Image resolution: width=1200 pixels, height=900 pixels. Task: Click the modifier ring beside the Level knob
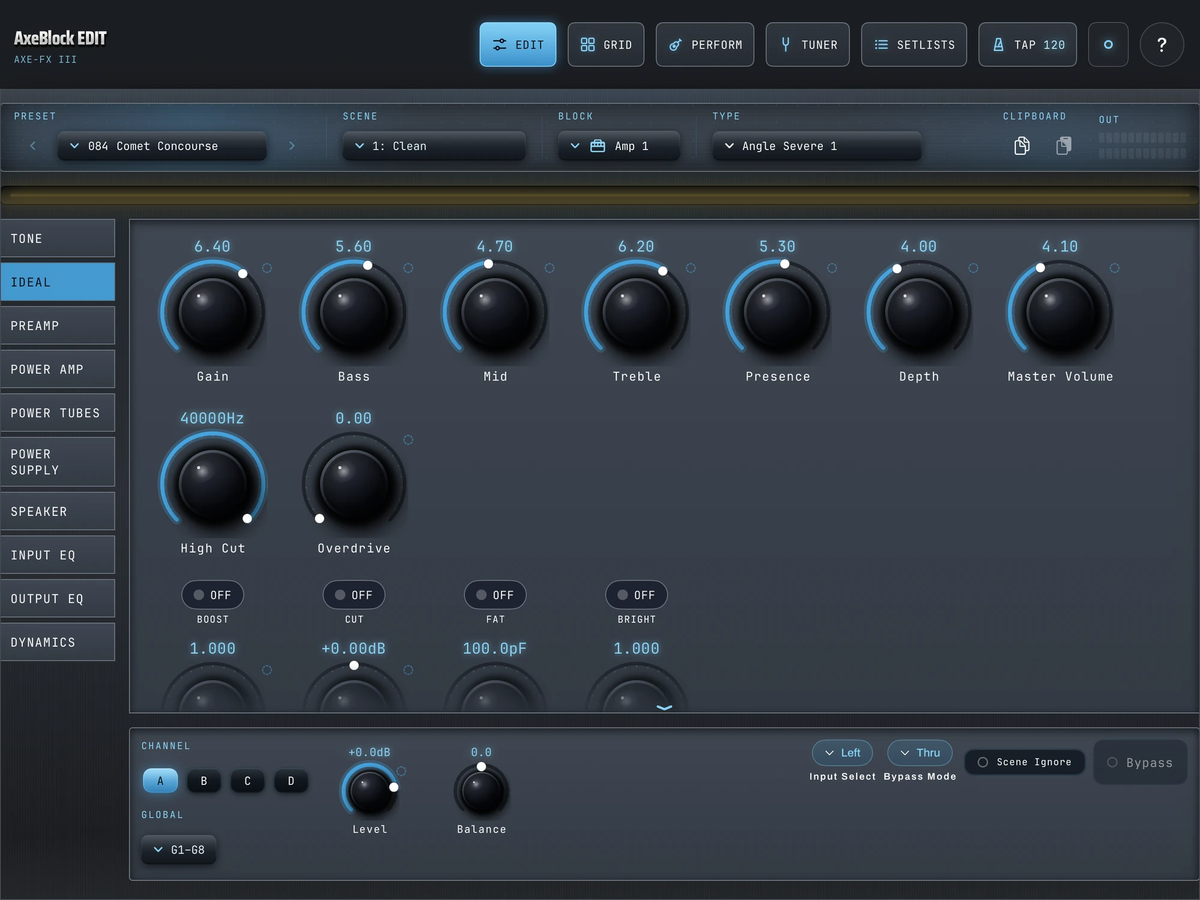point(401,771)
